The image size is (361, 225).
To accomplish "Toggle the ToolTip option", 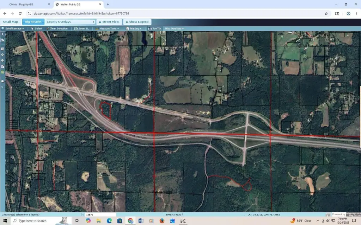I will pos(154,28).
